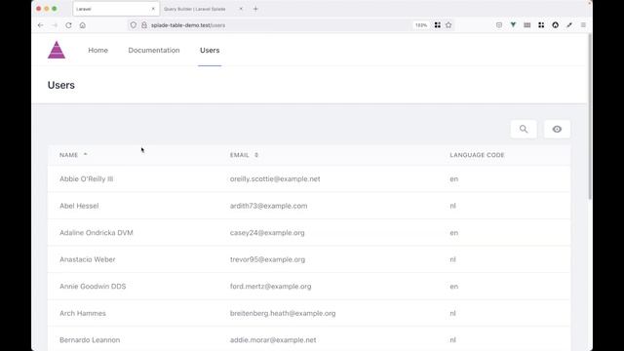This screenshot has width=624, height=351.
Task: Sort table by the Name column
Action: pyautogui.click(x=73, y=155)
